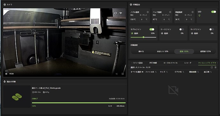The image size is (220, 116).
Task: Turn off the LED light switch
Action: click(214, 12)
